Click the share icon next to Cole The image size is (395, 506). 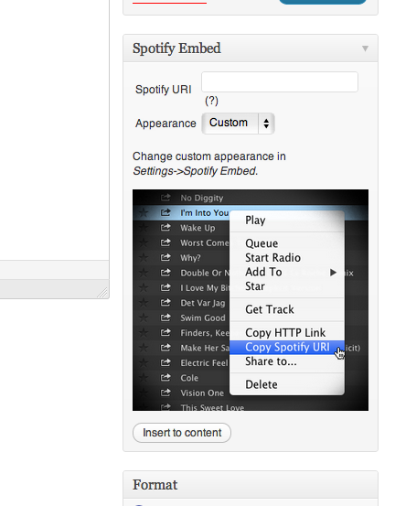(165, 378)
